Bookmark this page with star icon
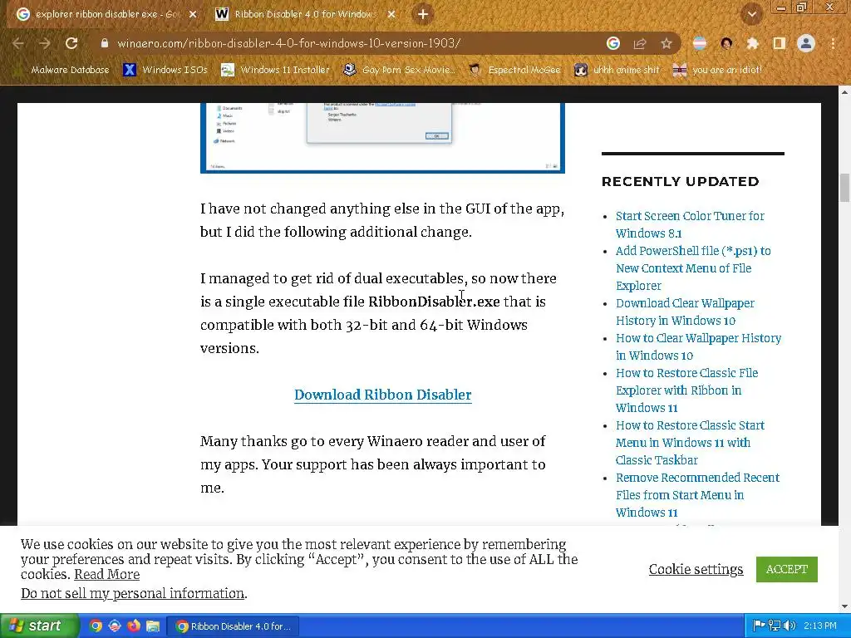The image size is (851, 638). (667, 43)
